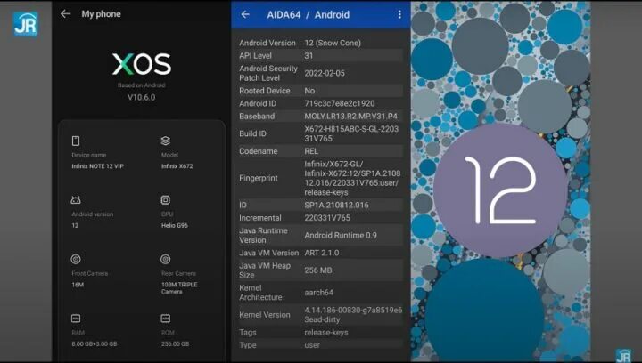Select the Fingerprint value

coord(352,178)
